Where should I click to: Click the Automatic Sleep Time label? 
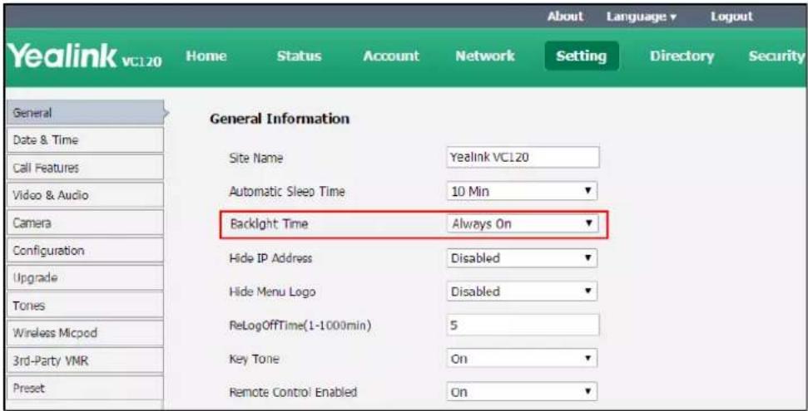pyautogui.click(x=287, y=192)
